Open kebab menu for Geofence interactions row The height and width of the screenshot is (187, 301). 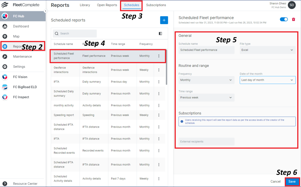coord(159,70)
